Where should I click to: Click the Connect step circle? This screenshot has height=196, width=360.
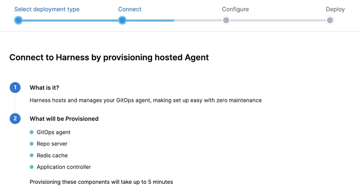(x=122, y=20)
